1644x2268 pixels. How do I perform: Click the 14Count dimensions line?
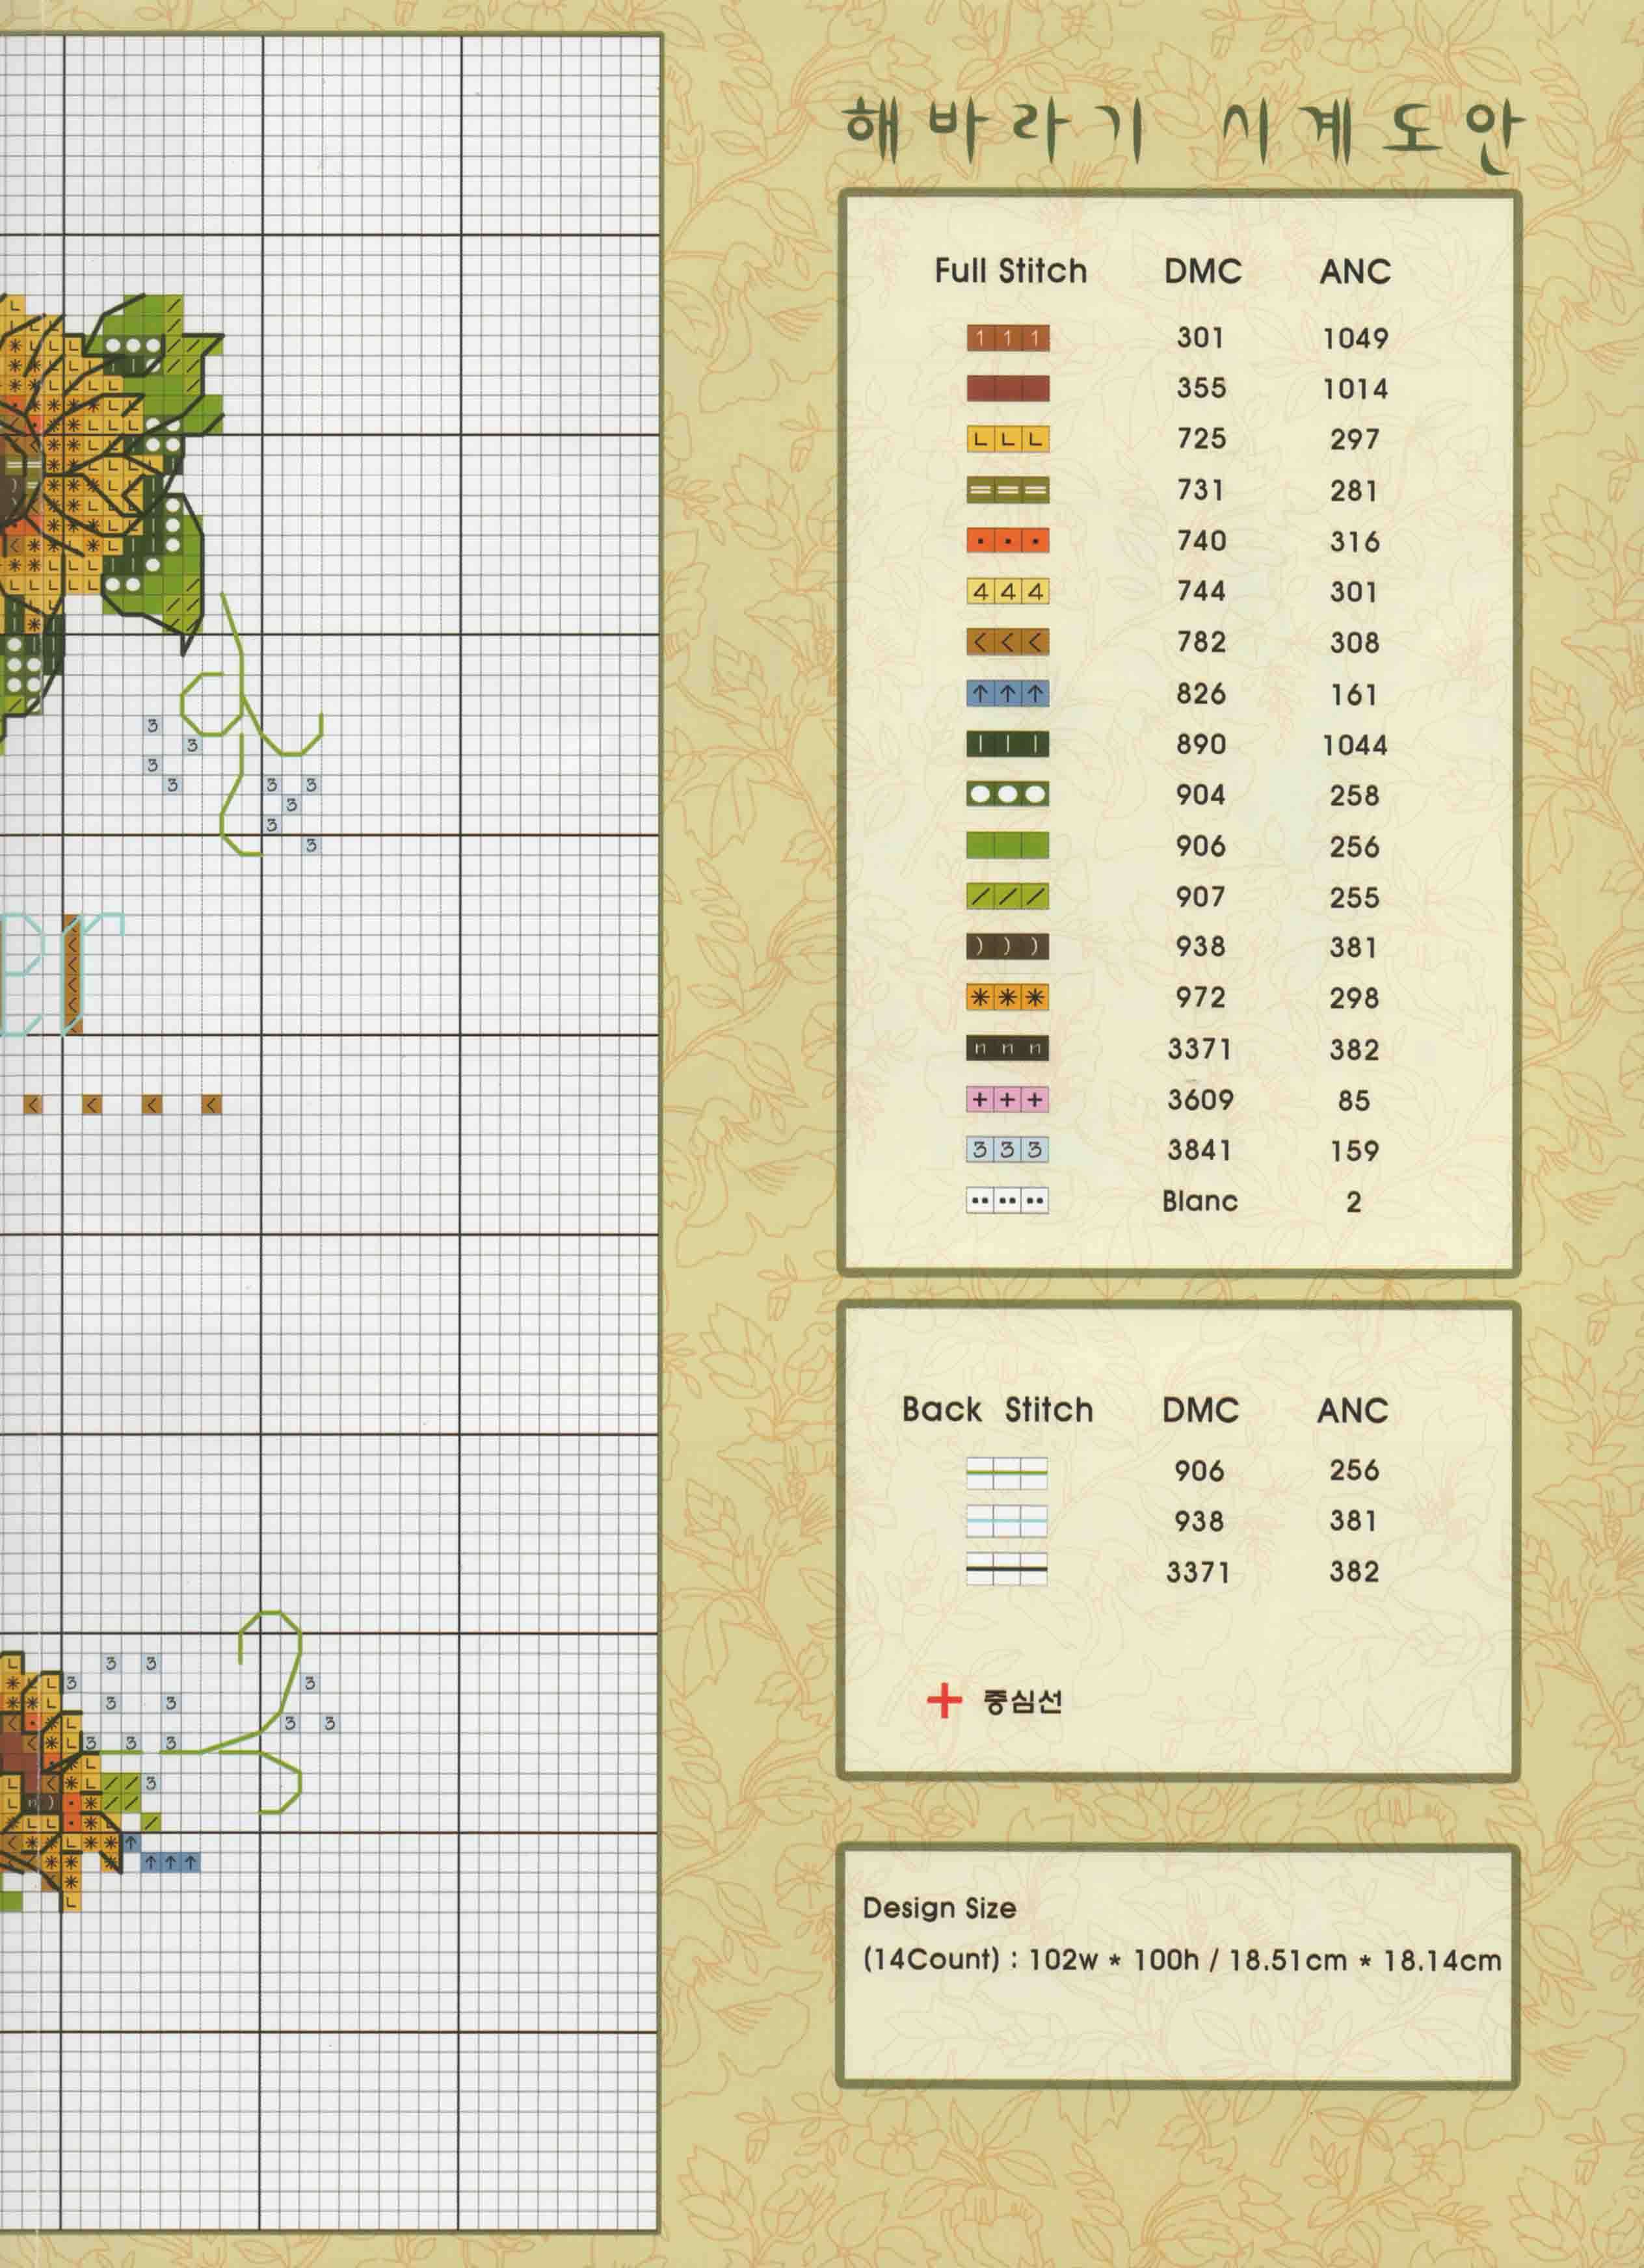1182,1960
